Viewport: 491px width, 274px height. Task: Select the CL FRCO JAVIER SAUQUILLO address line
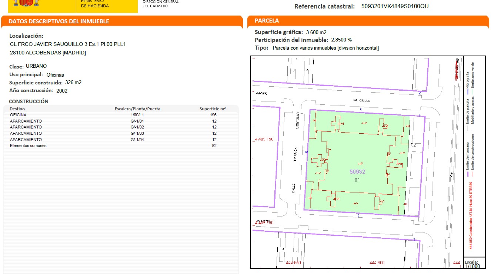[x=68, y=44]
